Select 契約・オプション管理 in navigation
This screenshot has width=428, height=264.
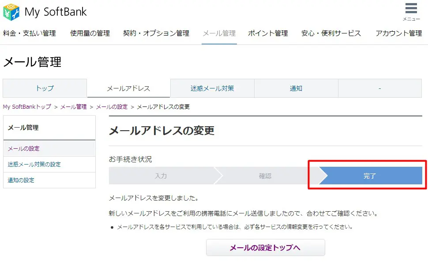pyautogui.click(x=156, y=33)
